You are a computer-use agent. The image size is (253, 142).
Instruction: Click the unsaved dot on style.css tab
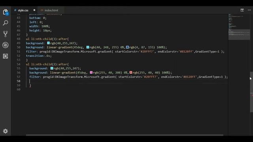coord(34,10)
